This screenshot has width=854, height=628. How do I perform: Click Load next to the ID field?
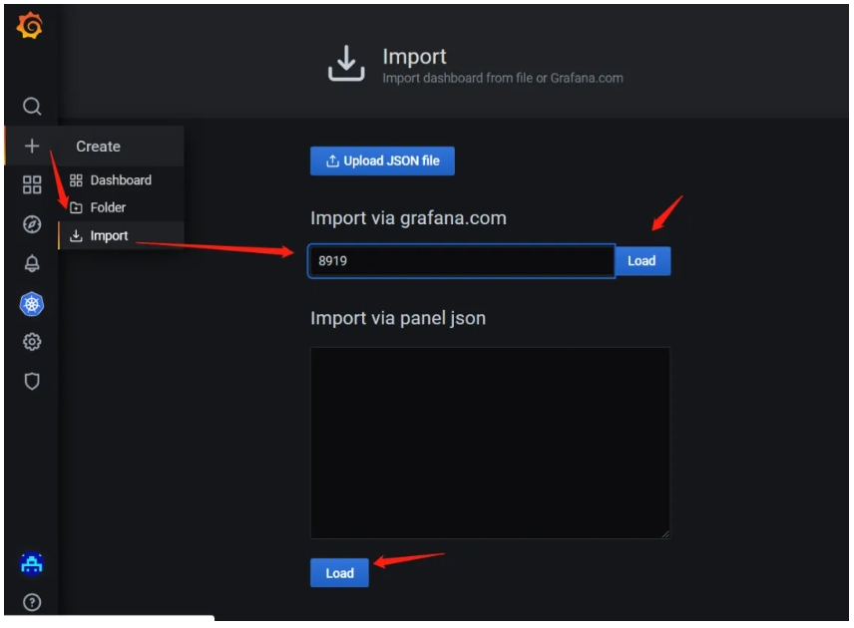(642, 261)
